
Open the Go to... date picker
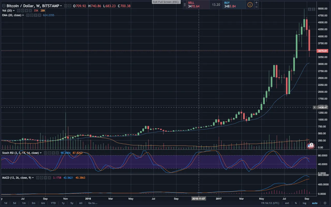pyautogui.click(x=93, y=203)
